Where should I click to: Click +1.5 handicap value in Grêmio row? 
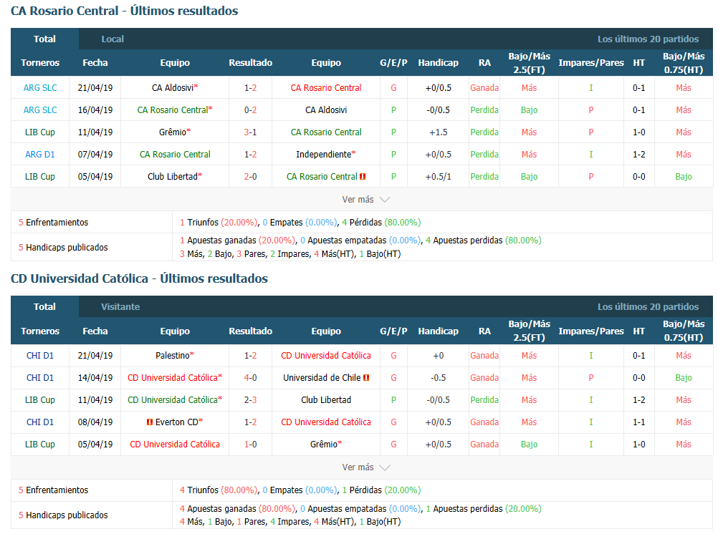439,132
